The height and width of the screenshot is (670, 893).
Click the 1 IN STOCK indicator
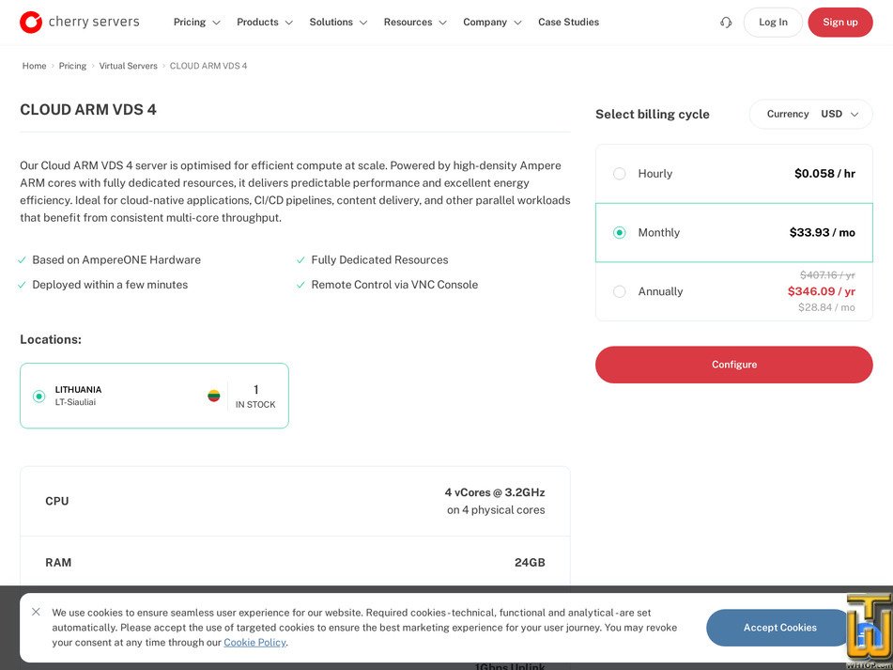[x=255, y=396]
